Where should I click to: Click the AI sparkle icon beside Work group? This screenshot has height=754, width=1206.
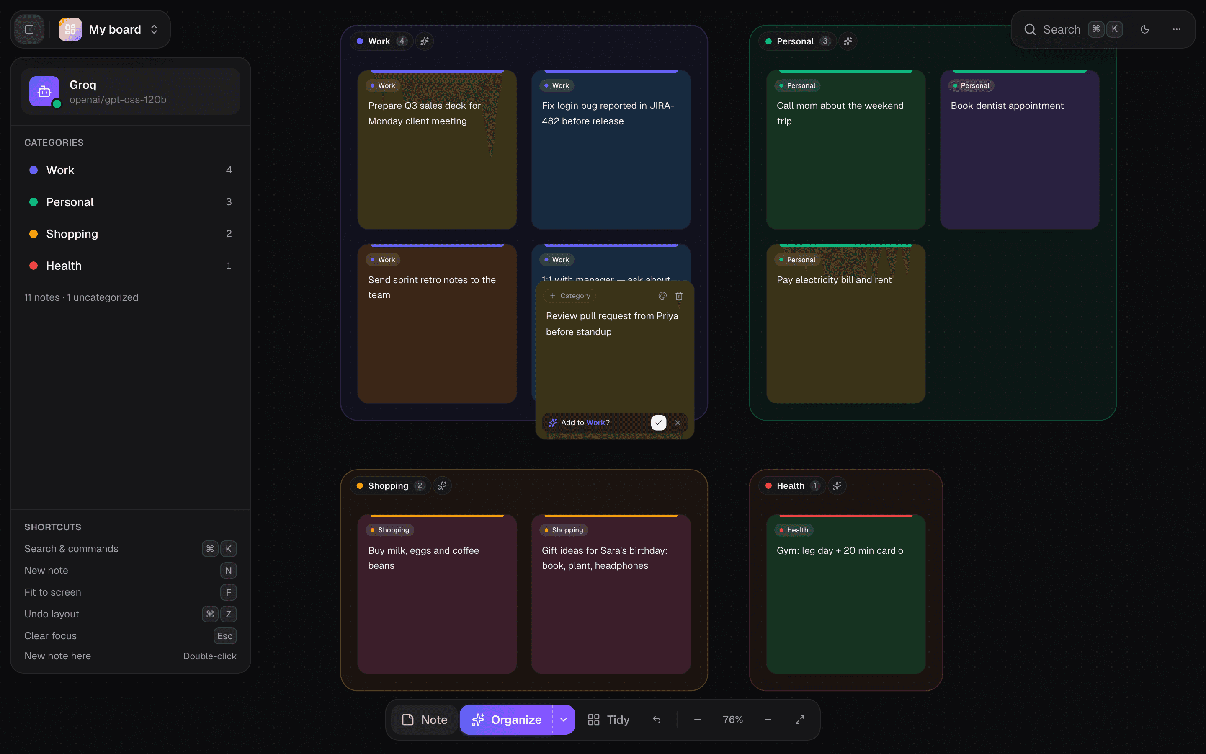point(425,41)
